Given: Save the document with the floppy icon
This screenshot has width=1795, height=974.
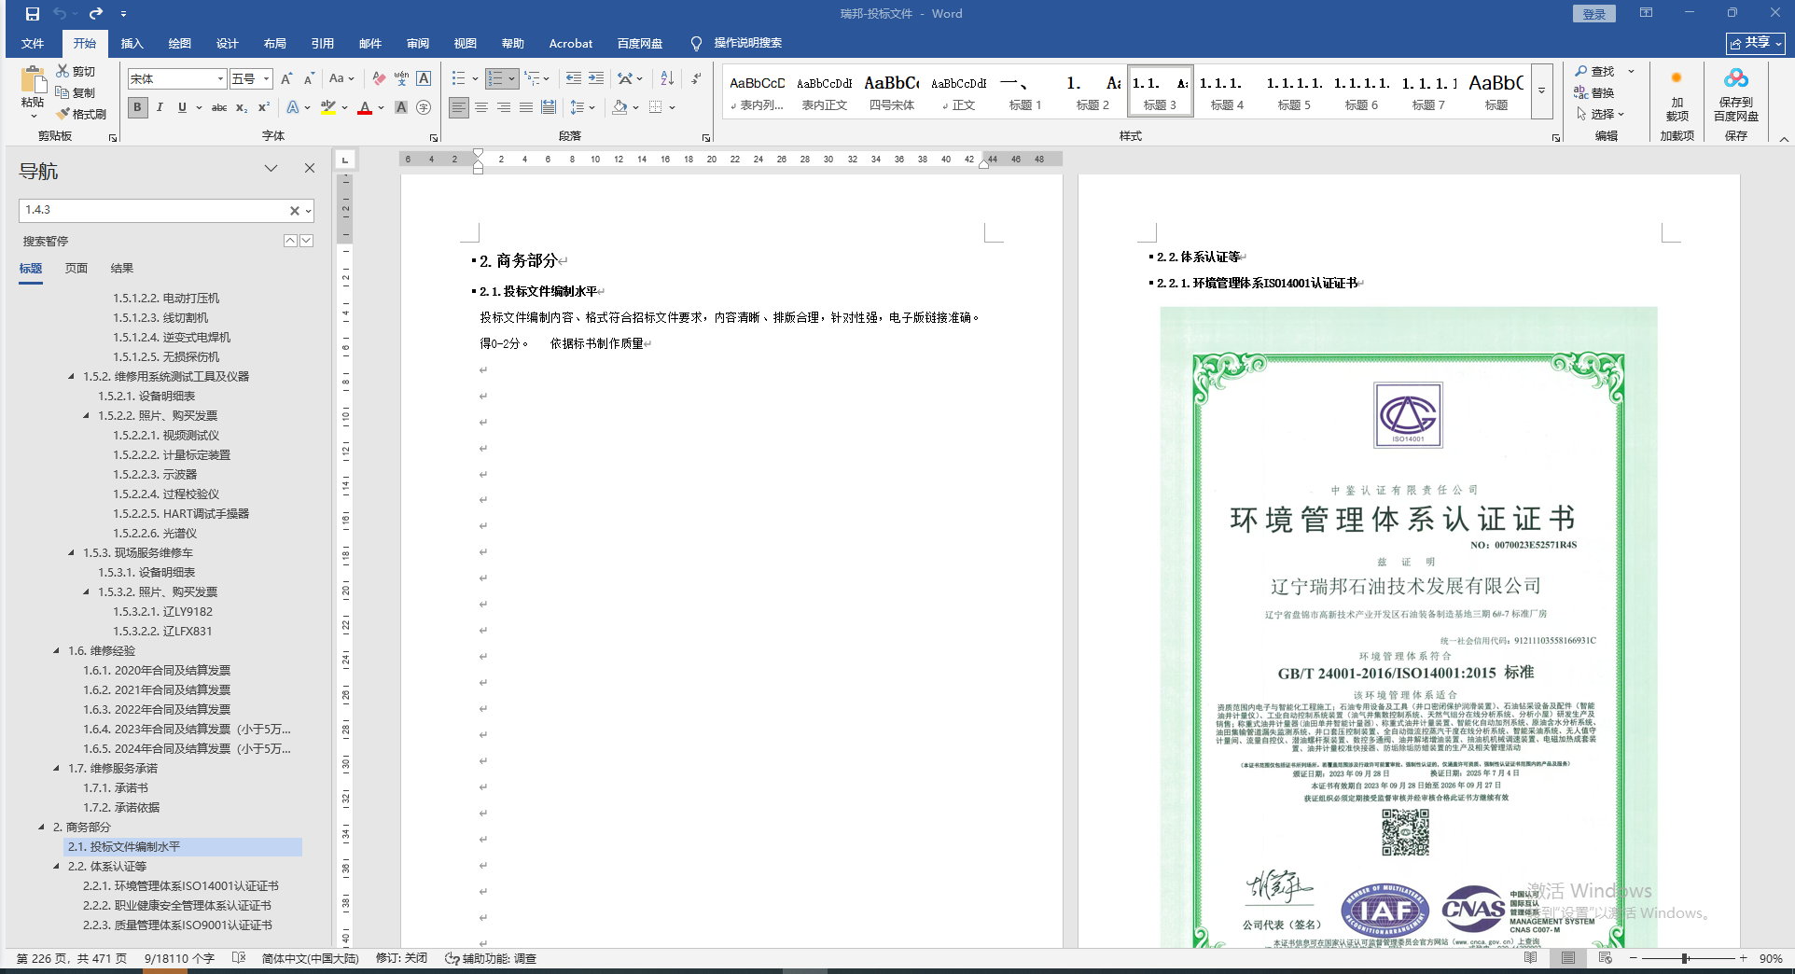Looking at the screenshot, I should [x=33, y=14].
